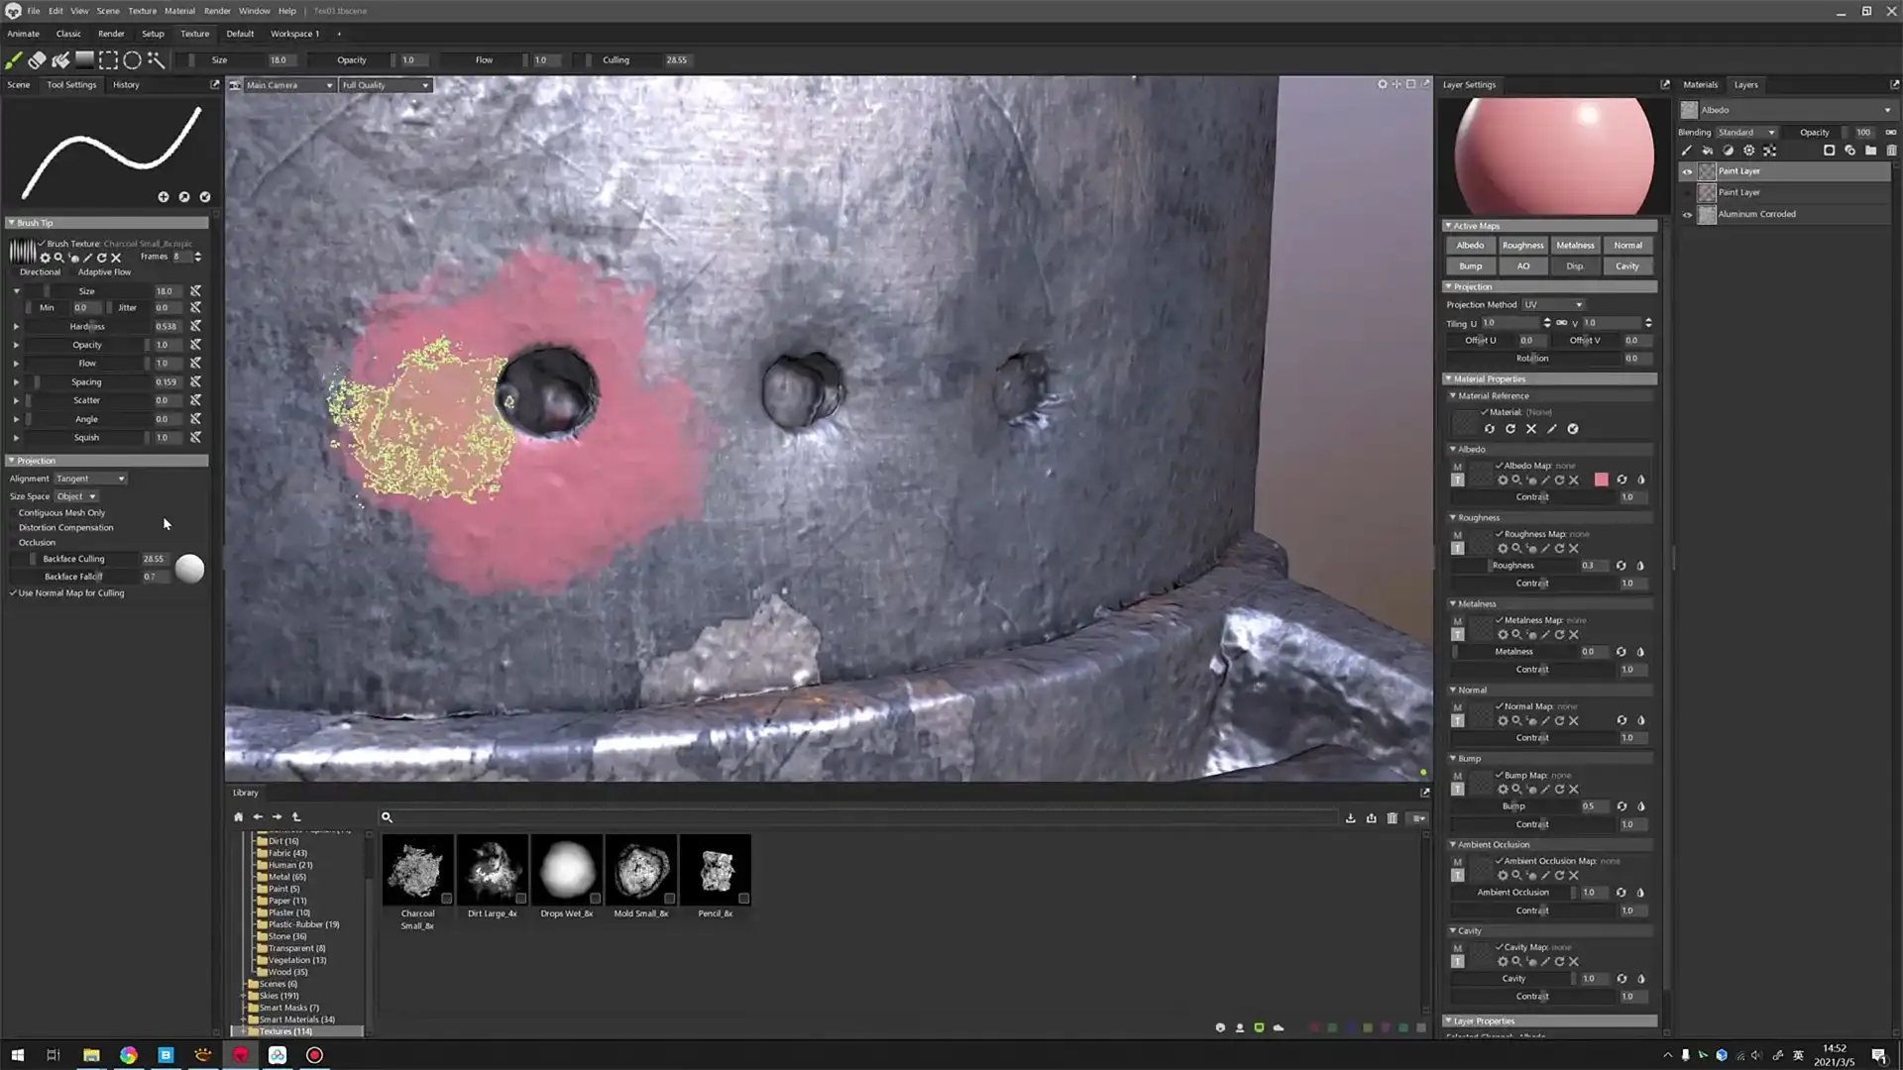1903x1070 pixels.
Task: Add a layer mask from the Layers panel
Action: pyautogui.click(x=1830, y=150)
